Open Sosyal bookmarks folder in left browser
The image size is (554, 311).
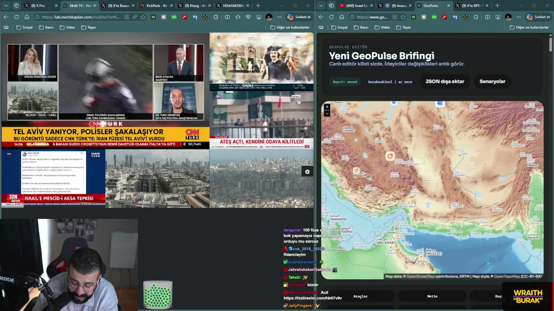[24, 27]
